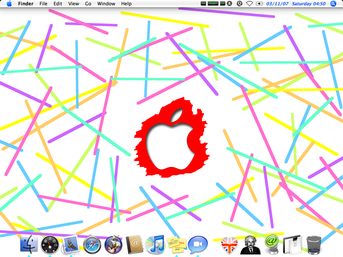
Task: Launch the Safari compass icon
Action: click(92, 245)
